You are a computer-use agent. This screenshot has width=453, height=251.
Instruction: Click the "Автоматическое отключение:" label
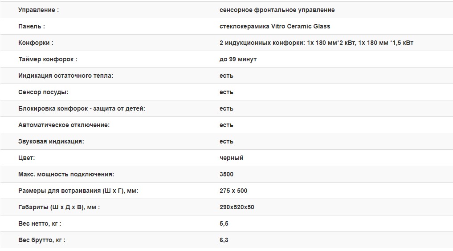[64, 125]
